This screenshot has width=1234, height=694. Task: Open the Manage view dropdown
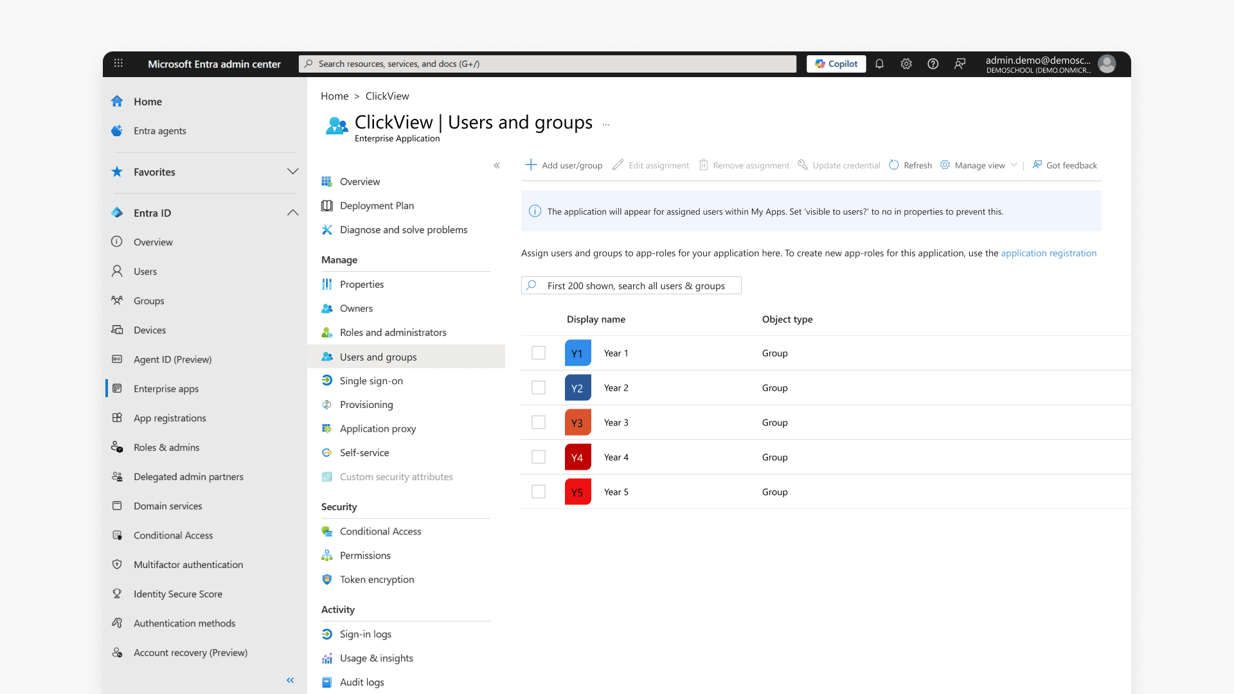(x=978, y=165)
